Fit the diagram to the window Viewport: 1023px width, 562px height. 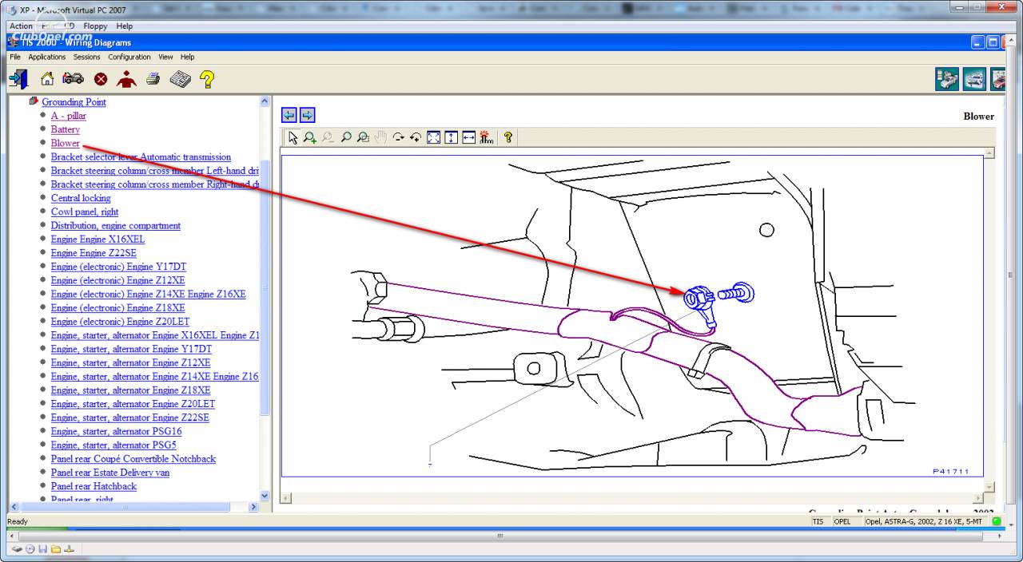433,137
